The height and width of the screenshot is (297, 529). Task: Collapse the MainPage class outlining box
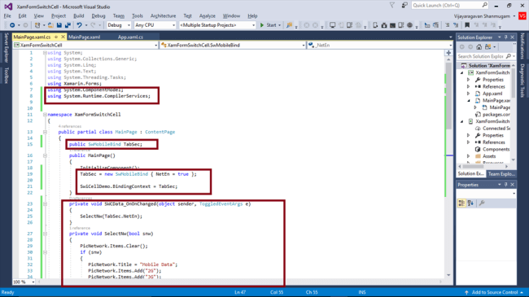(x=45, y=132)
